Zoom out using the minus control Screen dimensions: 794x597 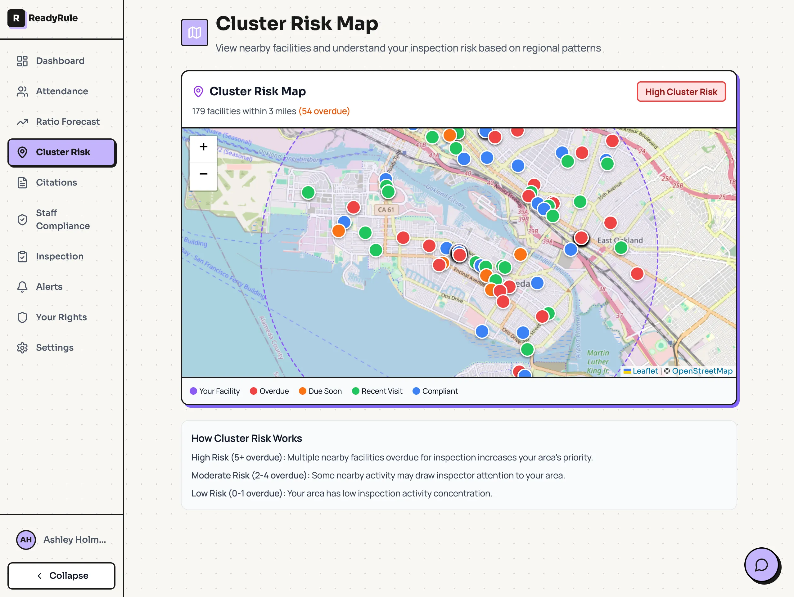[x=203, y=174]
